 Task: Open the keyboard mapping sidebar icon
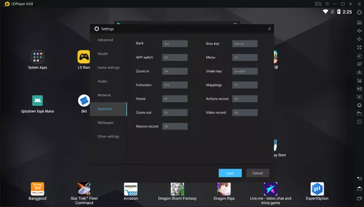pyautogui.click(x=359, y=22)
